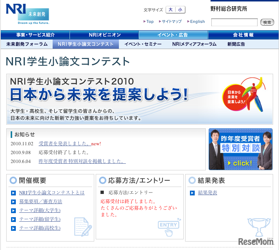Open 受賞者を発表しました news link
The width and height of the screenshot is (279, 250).
(65, 143)
